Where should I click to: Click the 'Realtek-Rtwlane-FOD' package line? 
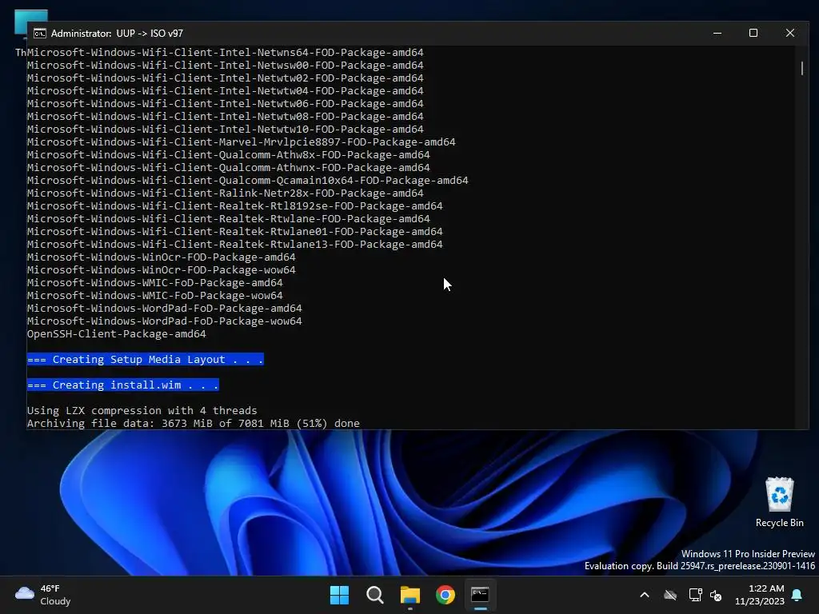click(228, 219)
